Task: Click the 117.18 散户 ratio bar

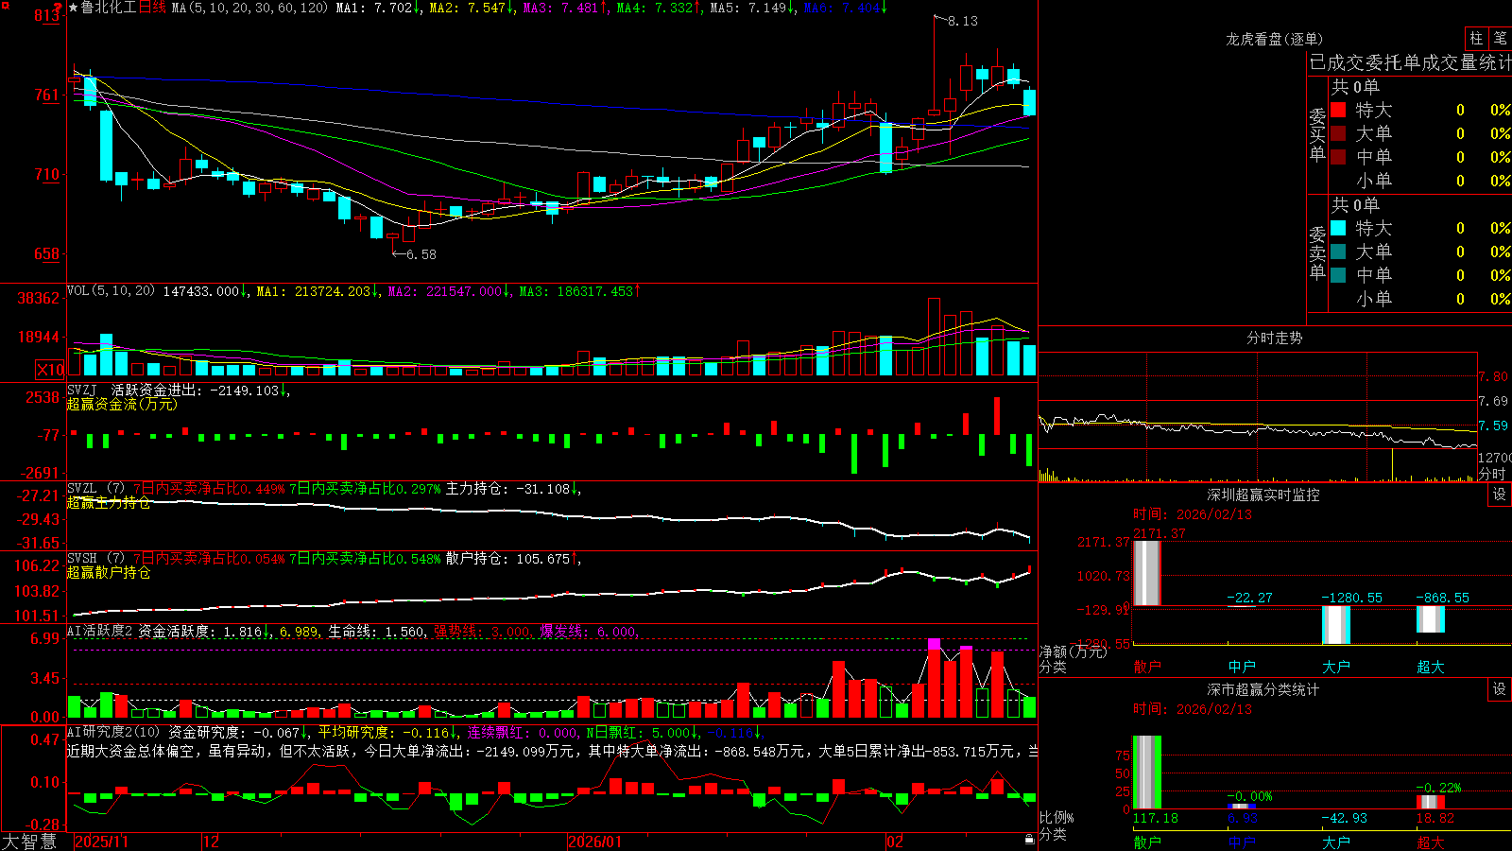Action: tap(1147, 773)
